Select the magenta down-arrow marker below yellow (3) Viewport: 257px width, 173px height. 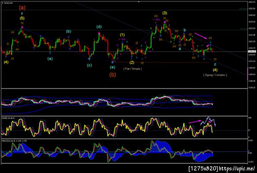click(164, 22)
